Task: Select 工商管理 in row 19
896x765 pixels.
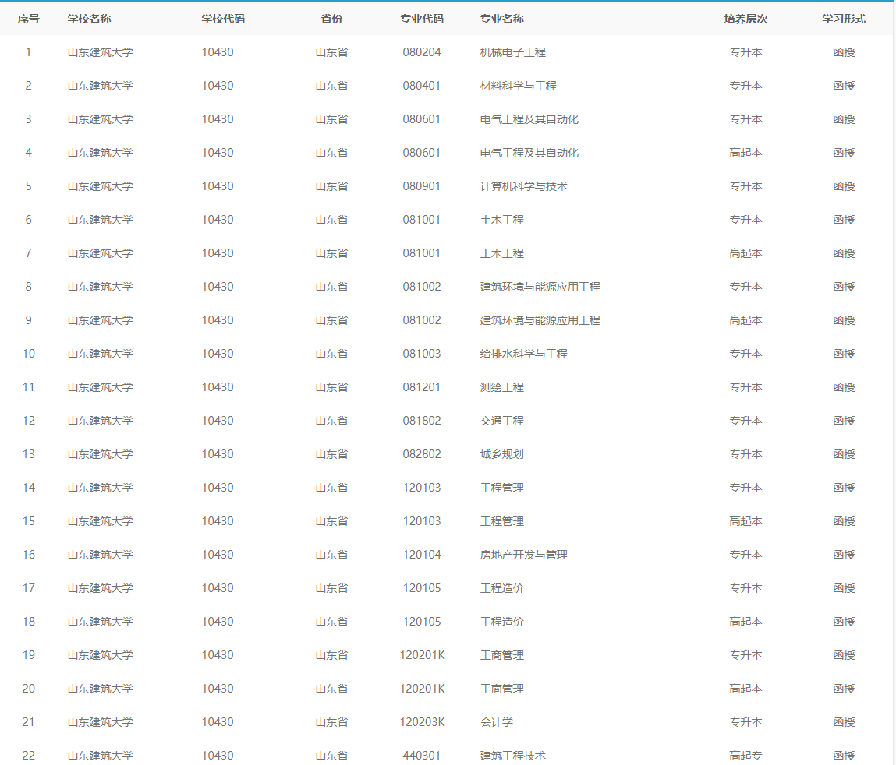Action: (501, 655)
